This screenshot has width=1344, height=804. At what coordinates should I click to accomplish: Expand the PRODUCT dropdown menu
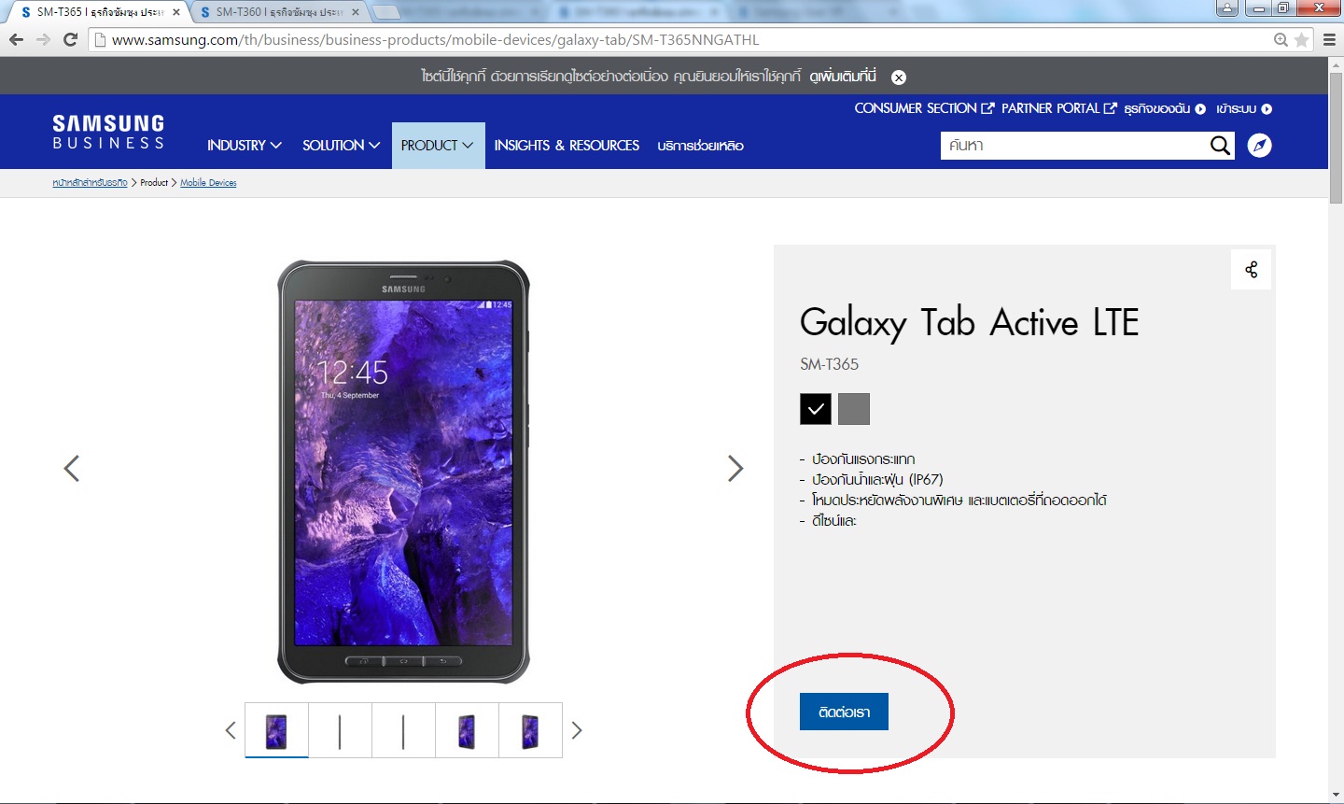(438, 146)
